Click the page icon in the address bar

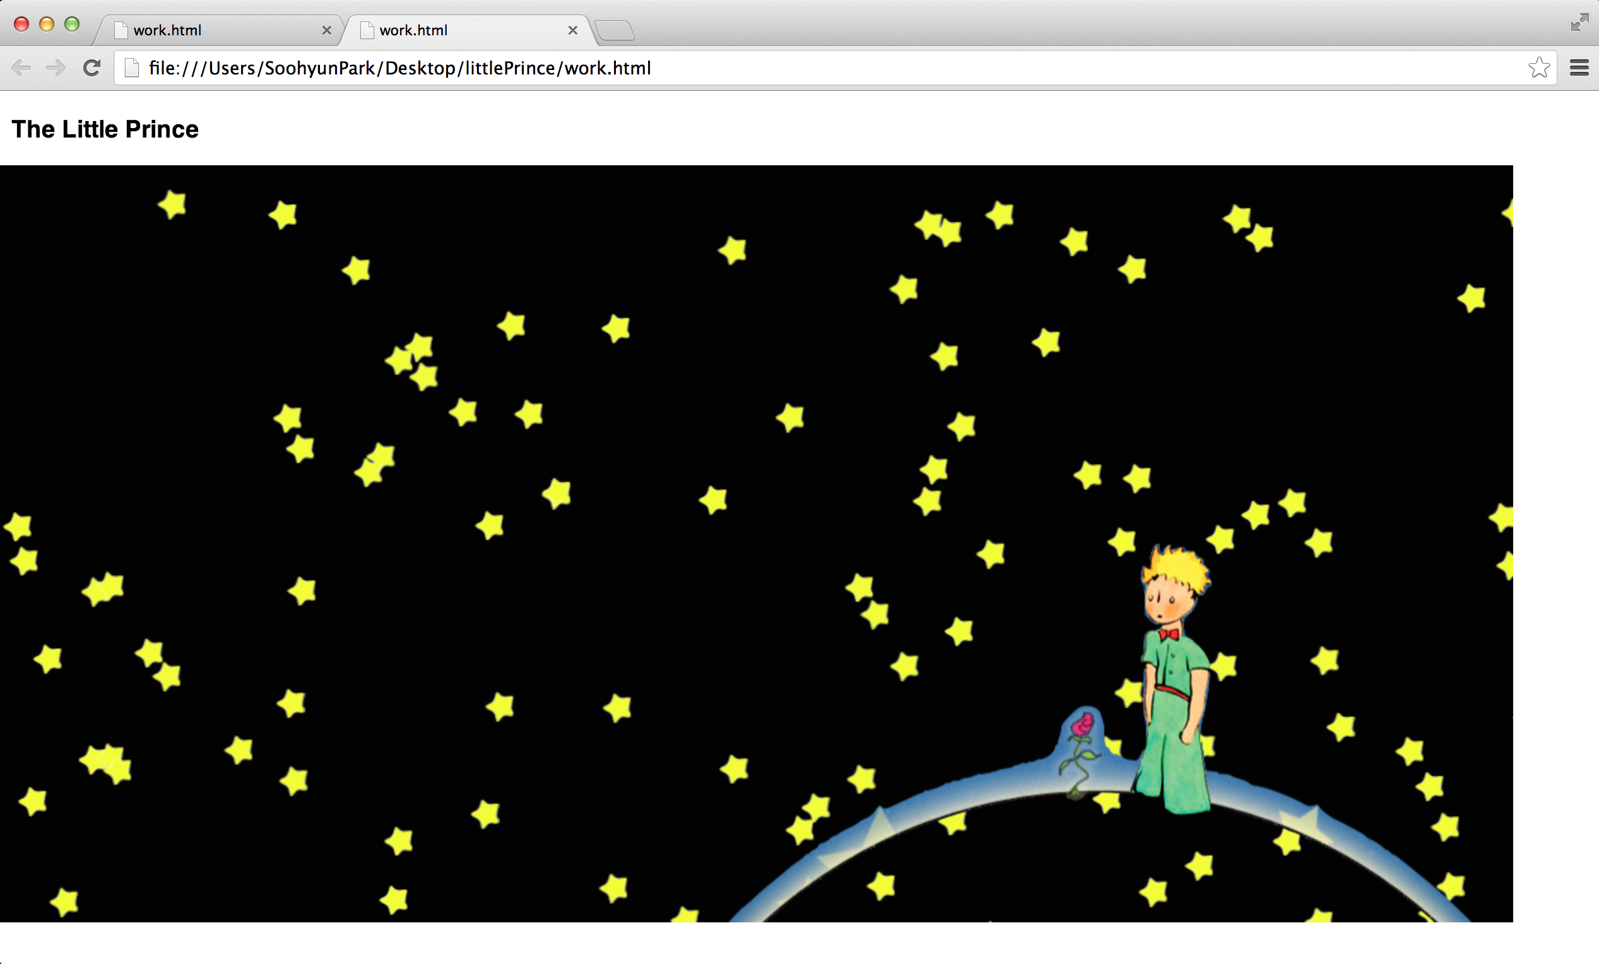click(132, 68)
